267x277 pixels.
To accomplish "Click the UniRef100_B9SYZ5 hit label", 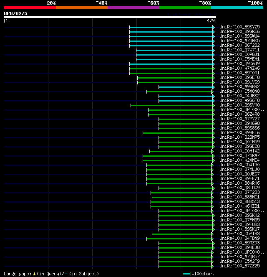I will click(239, 27).
